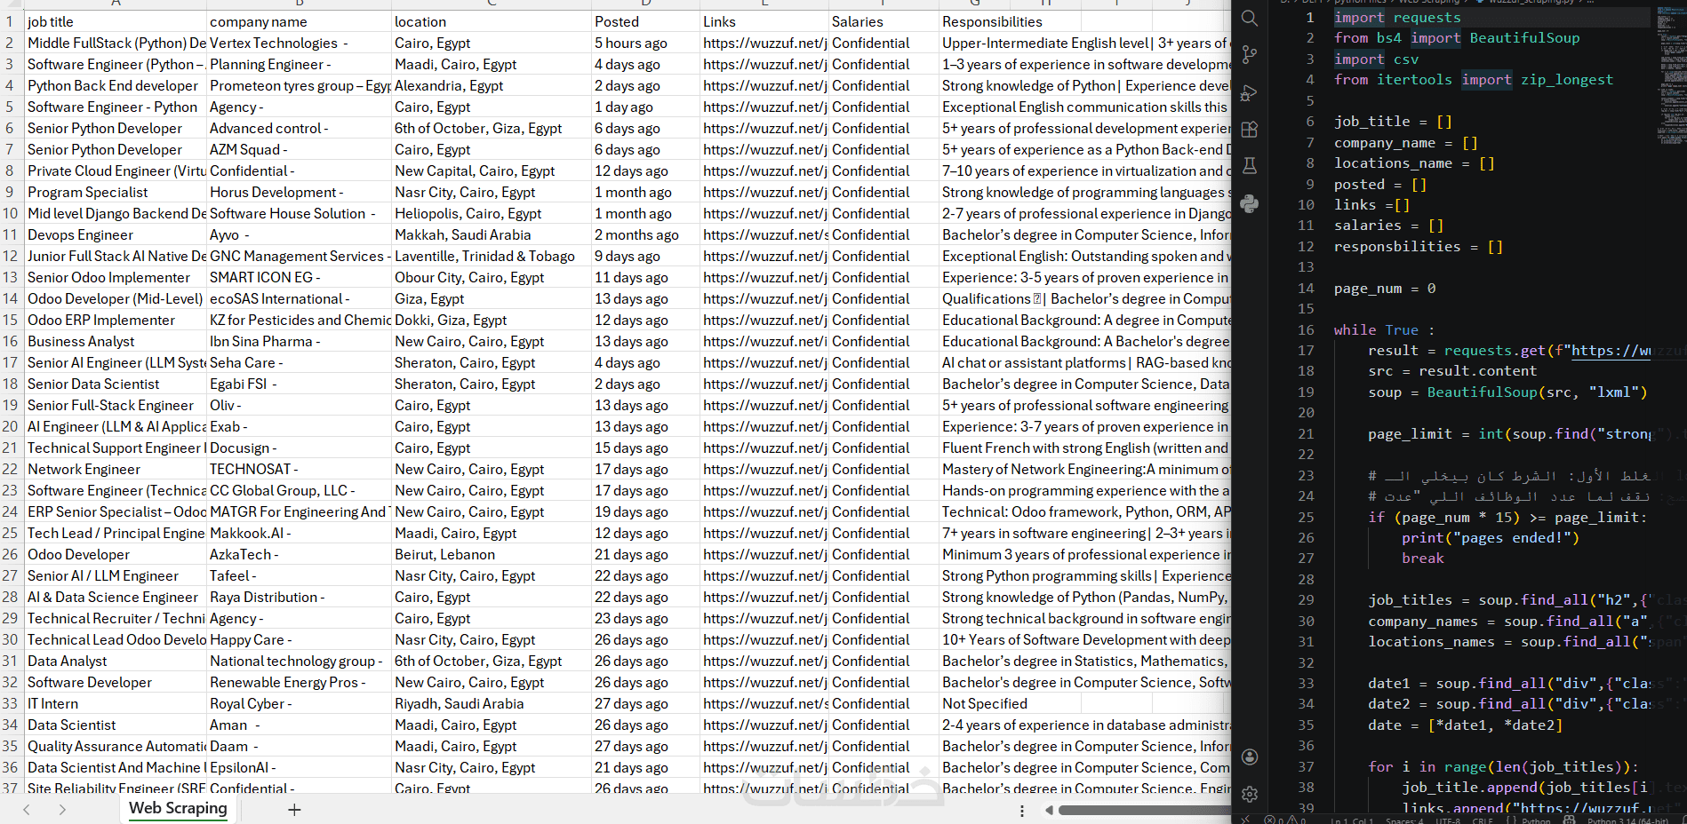The image size is (1687, 824).
Task: Open the Manage gear icon
Action: click(x=1250, y=794)
